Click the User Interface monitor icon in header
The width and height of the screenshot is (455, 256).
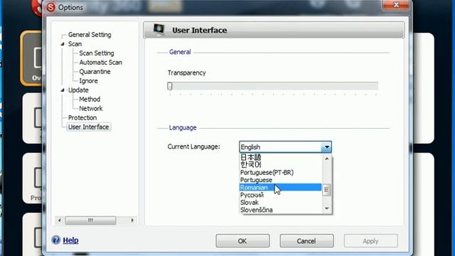click(x=159, y=29)
